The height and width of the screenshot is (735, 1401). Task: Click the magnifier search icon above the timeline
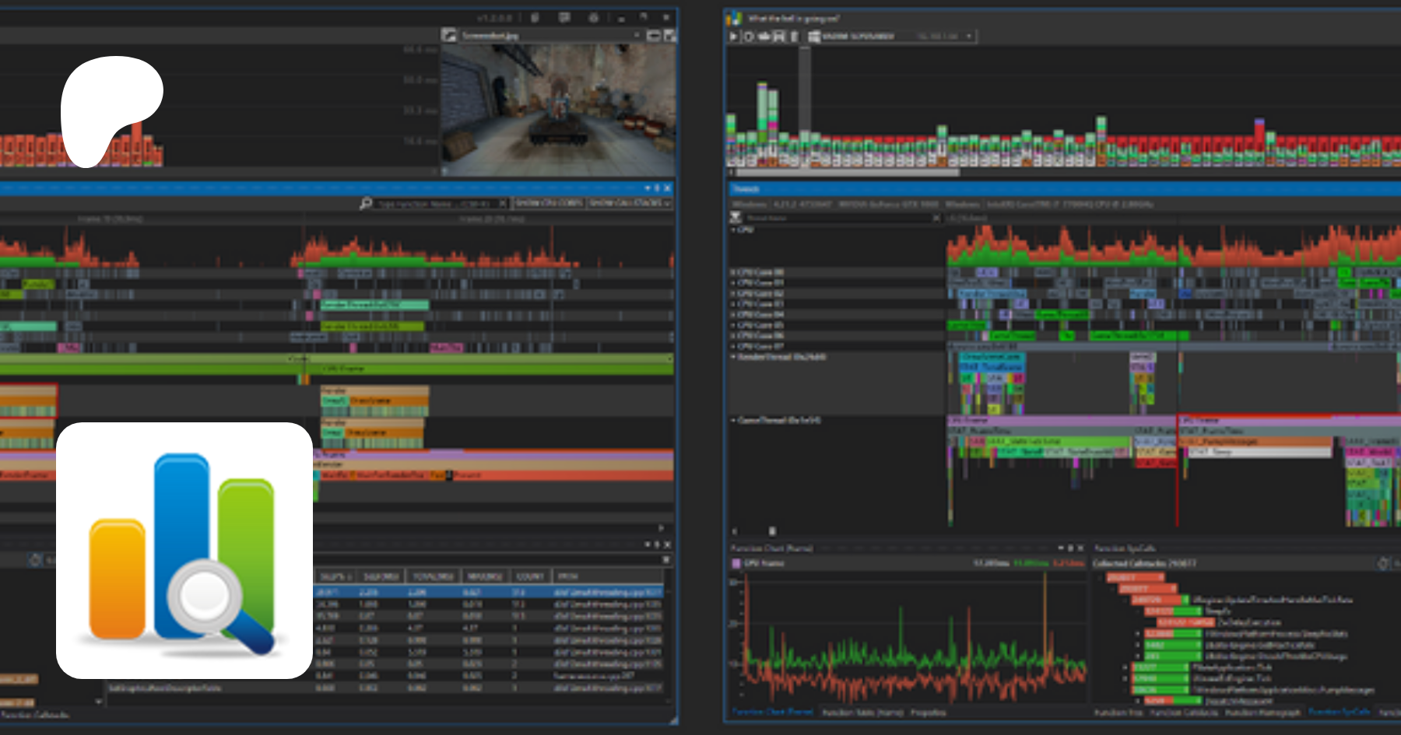point(366,203)
